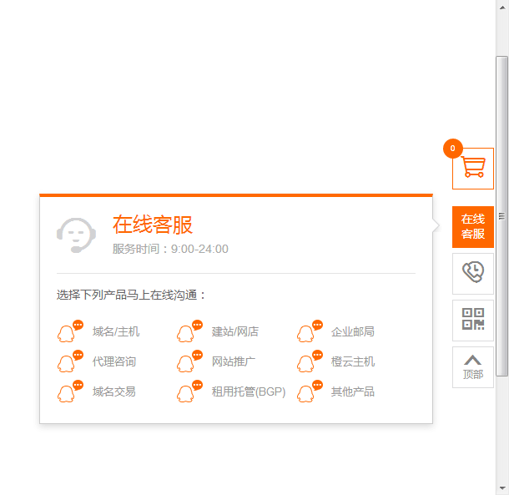509x495 pixels.
Task: Click the QQ chat icon beside 橙云主机
Action: (x=310, y=361)
